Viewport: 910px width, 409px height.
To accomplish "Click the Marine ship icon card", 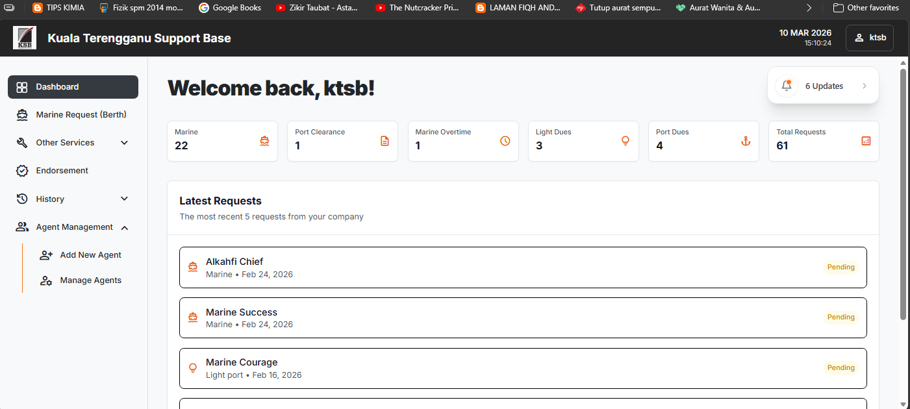I will [x=264, y=141].
